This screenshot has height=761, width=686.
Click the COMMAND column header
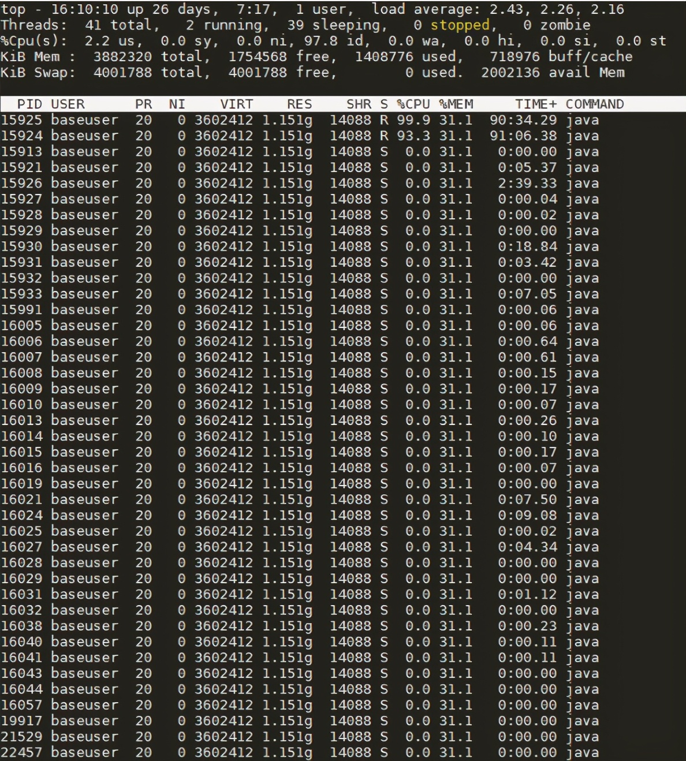click(595, 104)
